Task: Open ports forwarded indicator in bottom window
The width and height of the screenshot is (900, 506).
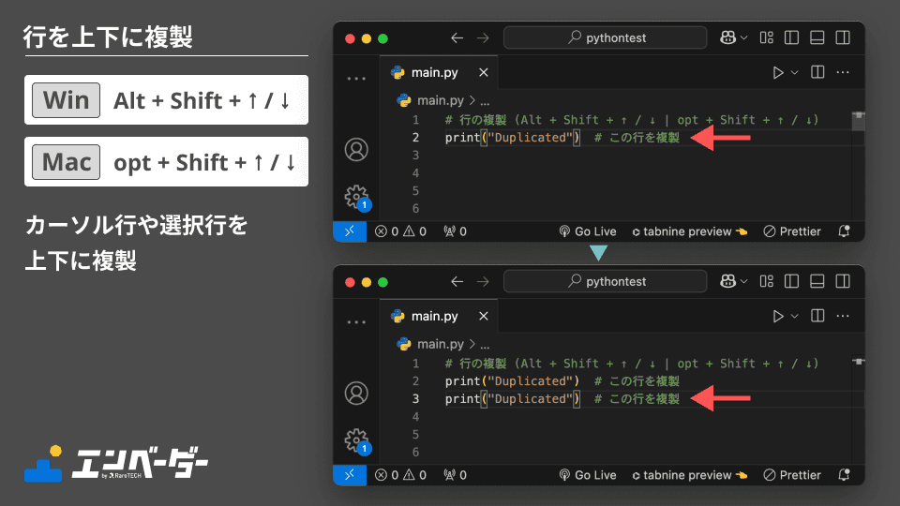Action: [456, 475]
